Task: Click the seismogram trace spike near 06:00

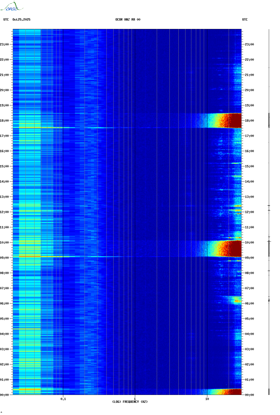Action: [x=269, y=300]
